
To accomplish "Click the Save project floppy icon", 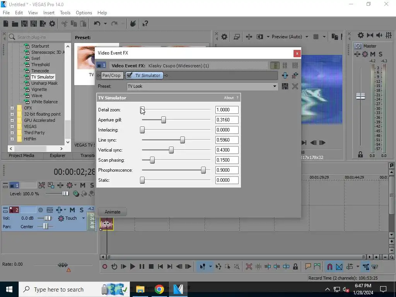I will point(24,24).
